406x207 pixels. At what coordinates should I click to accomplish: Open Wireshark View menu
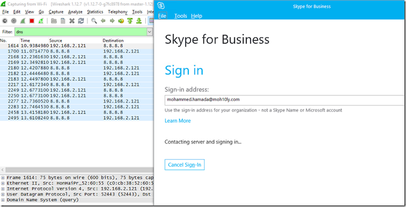coord(29,12)
